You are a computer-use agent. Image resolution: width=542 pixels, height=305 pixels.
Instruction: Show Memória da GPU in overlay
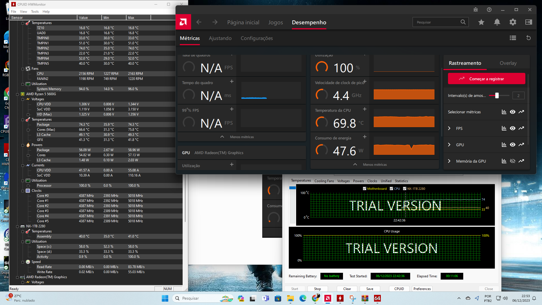point(513,161)
